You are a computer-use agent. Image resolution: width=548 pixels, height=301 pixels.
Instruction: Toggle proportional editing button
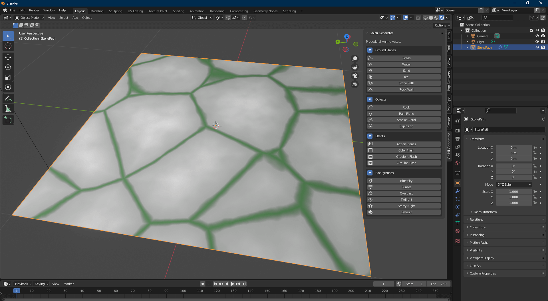coord(244,18)
